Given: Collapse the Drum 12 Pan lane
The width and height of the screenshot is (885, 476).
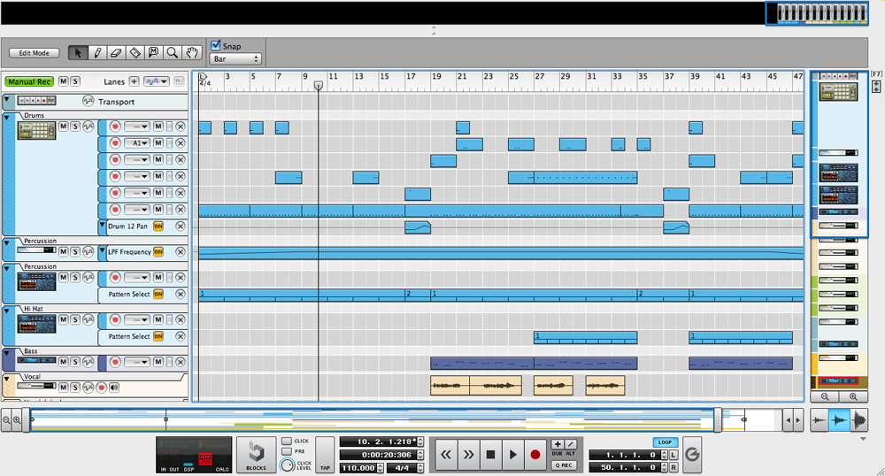Looking at the screenshot, I should (x=102, y=225).
